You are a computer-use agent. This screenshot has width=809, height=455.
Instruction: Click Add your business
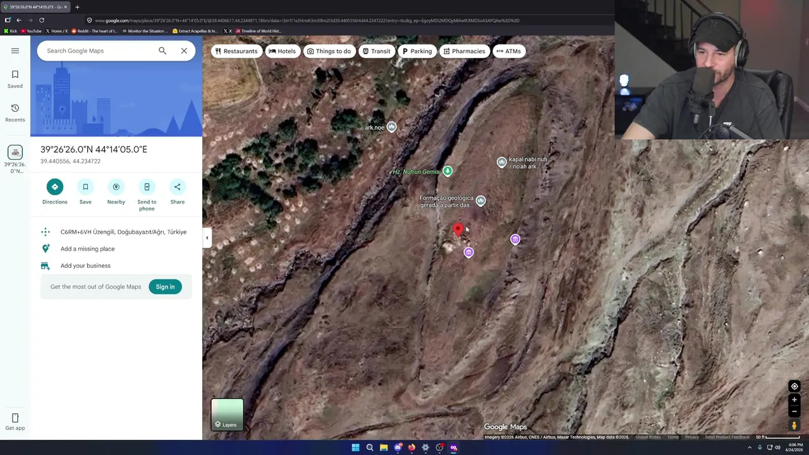click(x=116, y=265)
